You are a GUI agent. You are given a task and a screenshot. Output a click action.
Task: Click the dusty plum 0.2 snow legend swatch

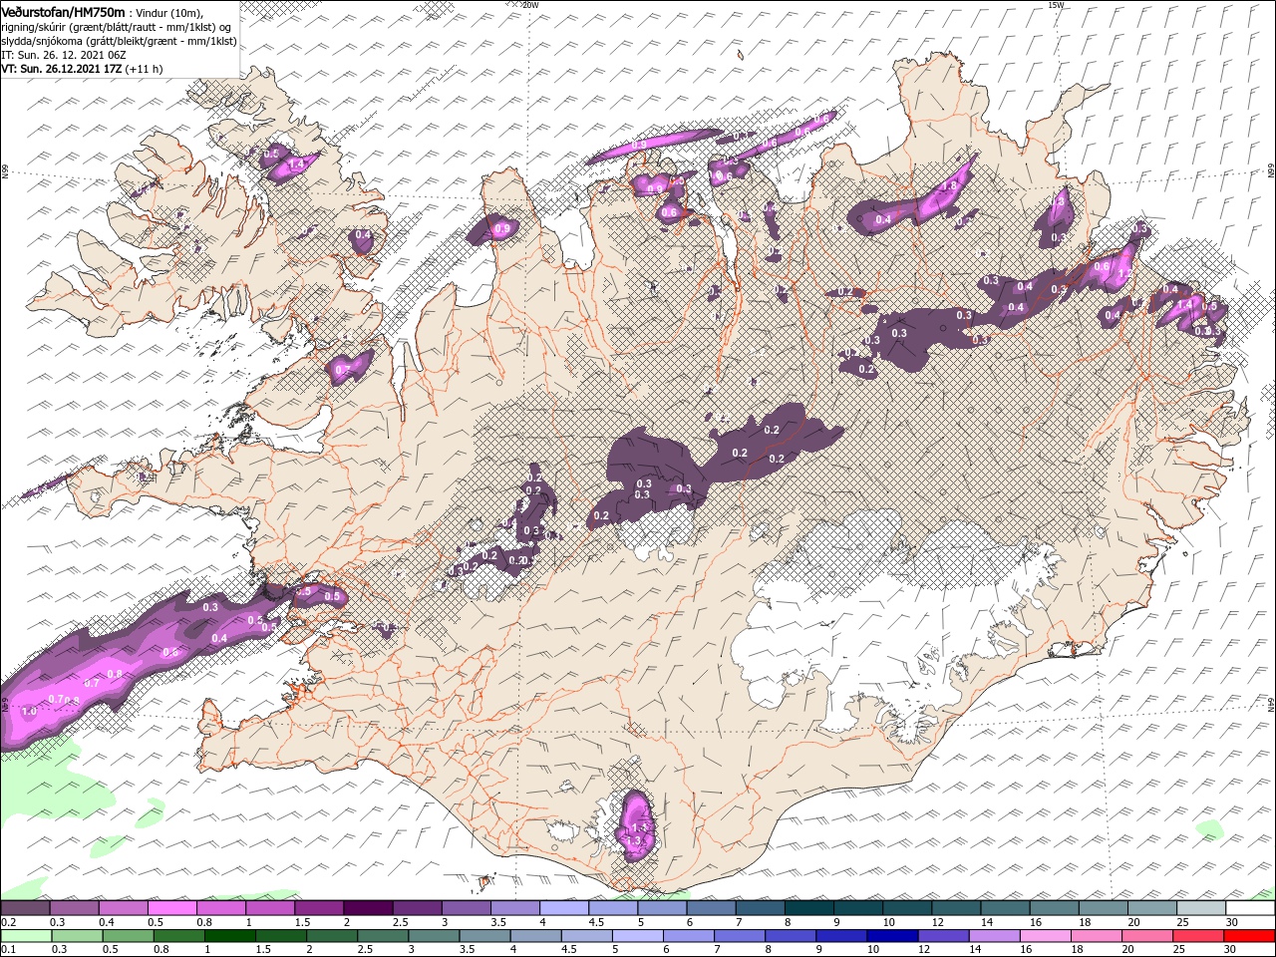25,908
